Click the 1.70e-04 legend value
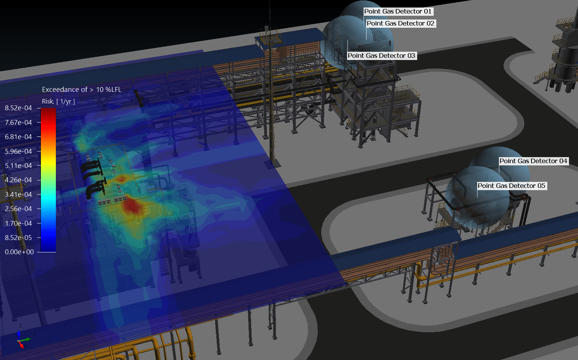578x360 pixels. [18, 223]
